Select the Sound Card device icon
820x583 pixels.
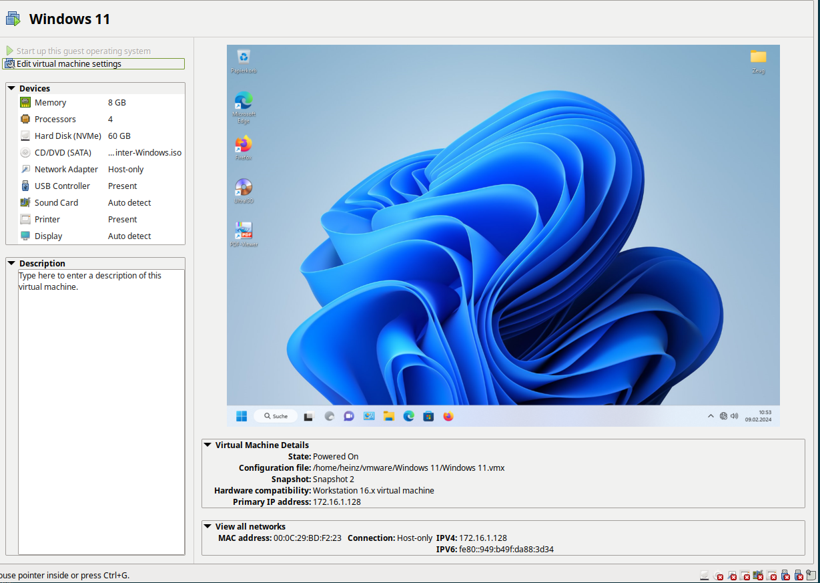pos(25,202)
